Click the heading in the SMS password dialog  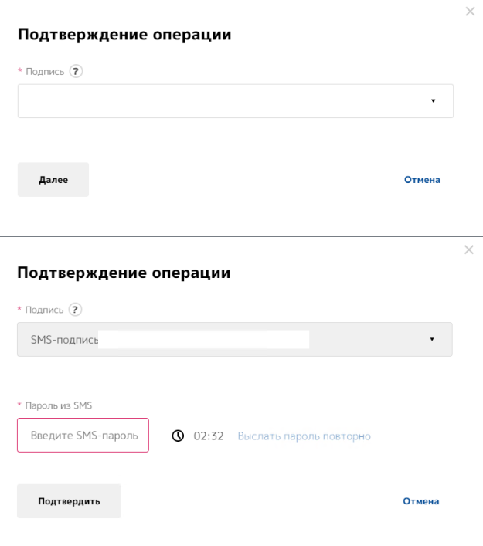(124, 273)
